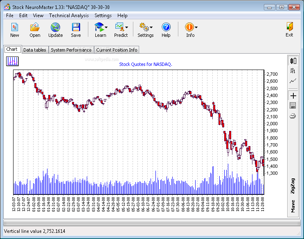Exit the program with the door icon
Screen dimensions: 304x239
289,27
